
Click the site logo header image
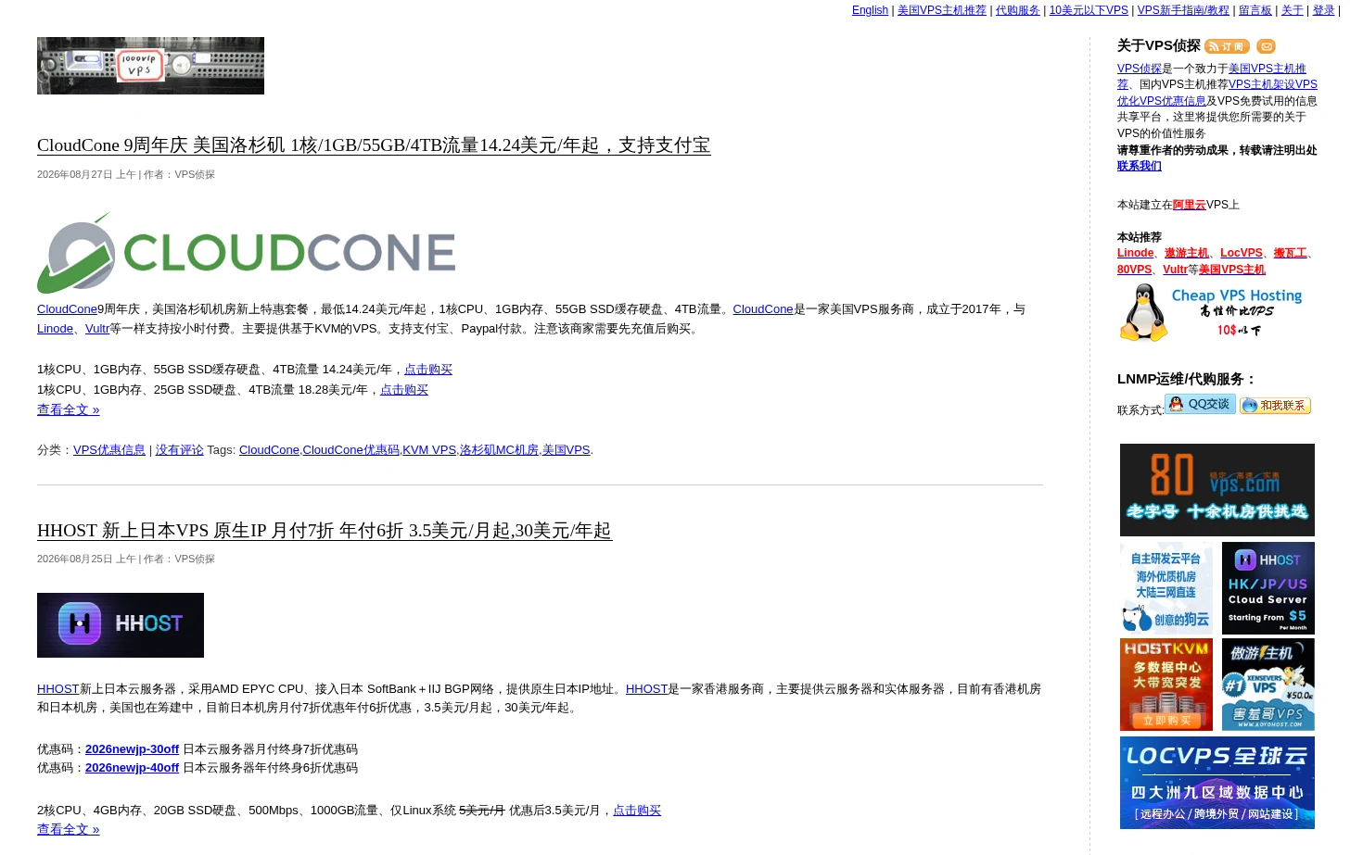(x=150, y=66)
